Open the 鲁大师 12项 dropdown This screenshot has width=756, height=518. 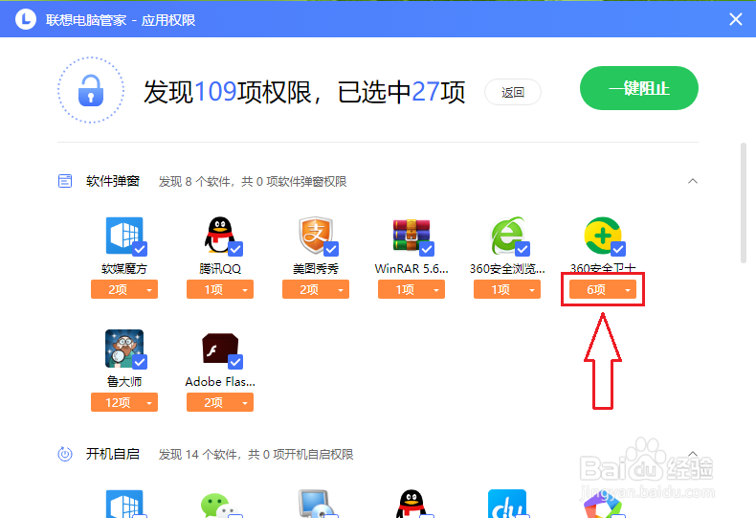(124, 402)
